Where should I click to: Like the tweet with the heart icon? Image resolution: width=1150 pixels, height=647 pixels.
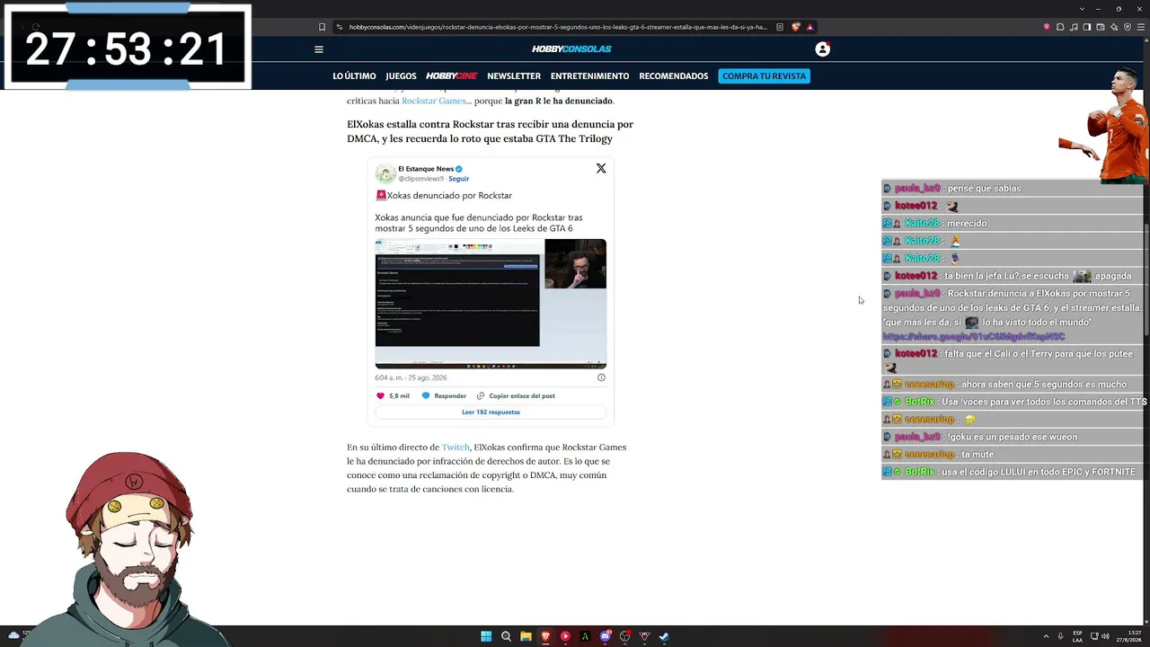380,395
